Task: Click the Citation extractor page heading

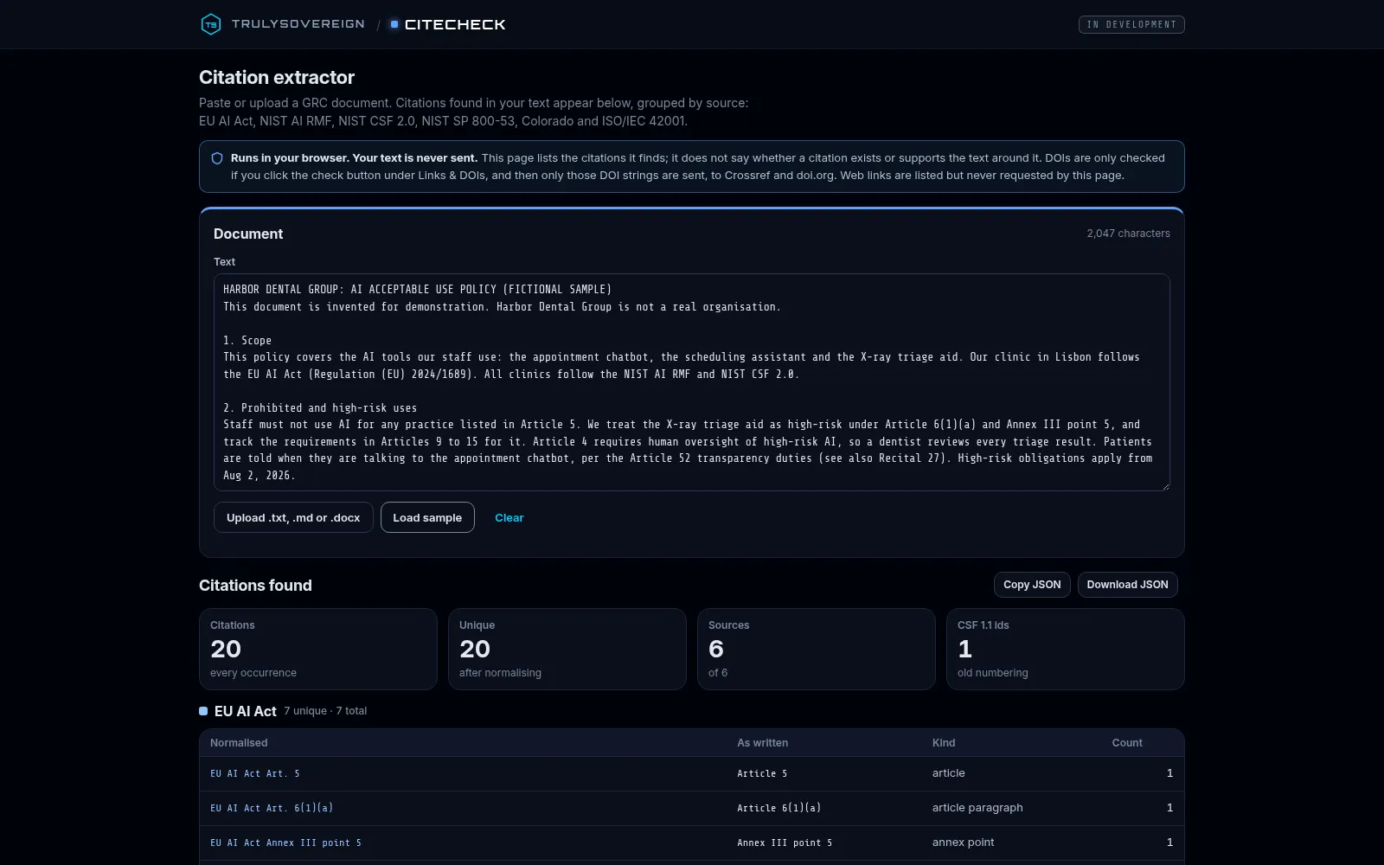Action: pos(277,78)
